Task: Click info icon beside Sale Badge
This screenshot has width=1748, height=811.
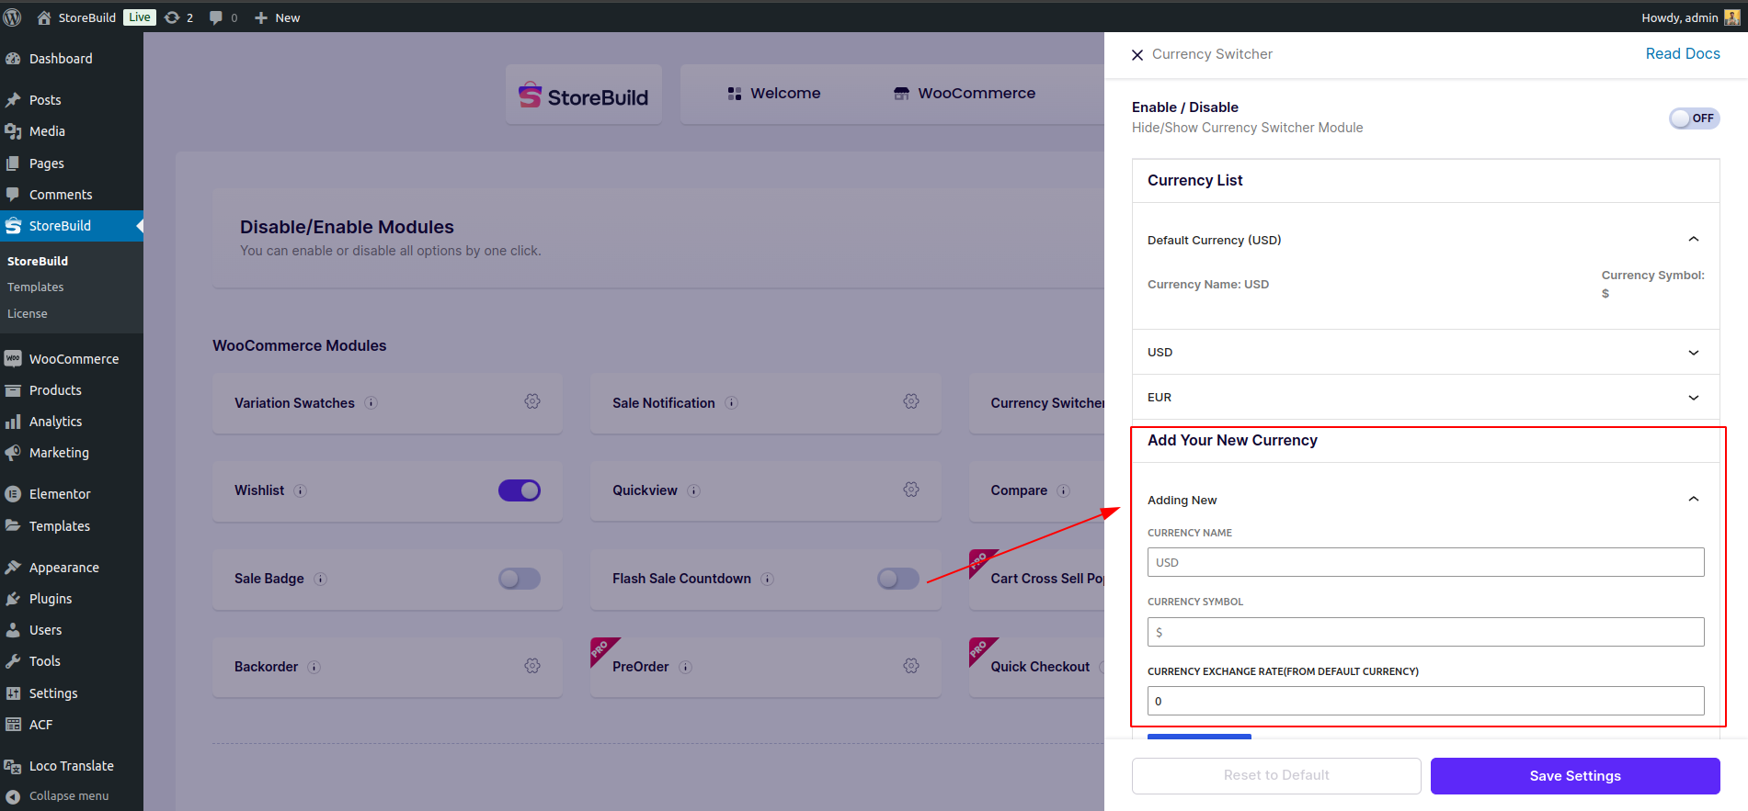Action: pos(321,580)
